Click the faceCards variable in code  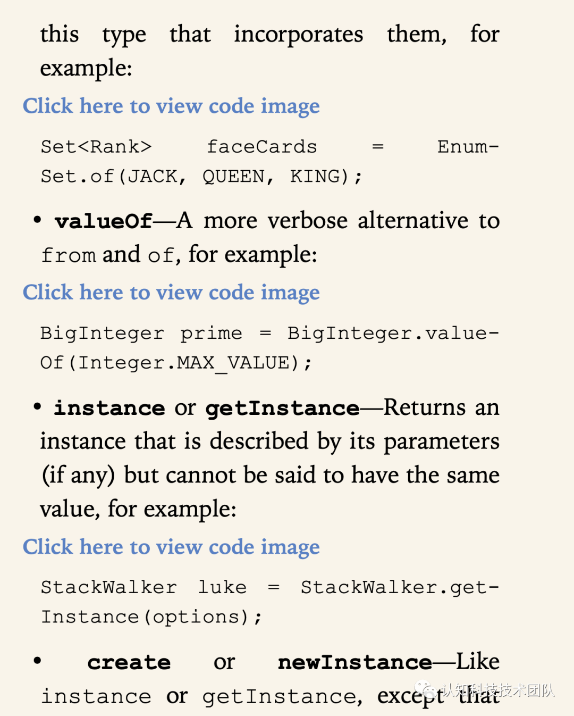[262, 147]
